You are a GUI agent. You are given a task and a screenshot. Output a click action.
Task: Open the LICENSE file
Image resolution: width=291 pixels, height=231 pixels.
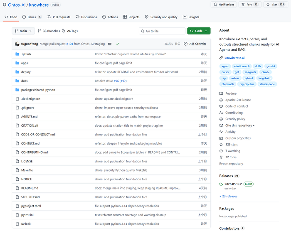click(27, 161)
